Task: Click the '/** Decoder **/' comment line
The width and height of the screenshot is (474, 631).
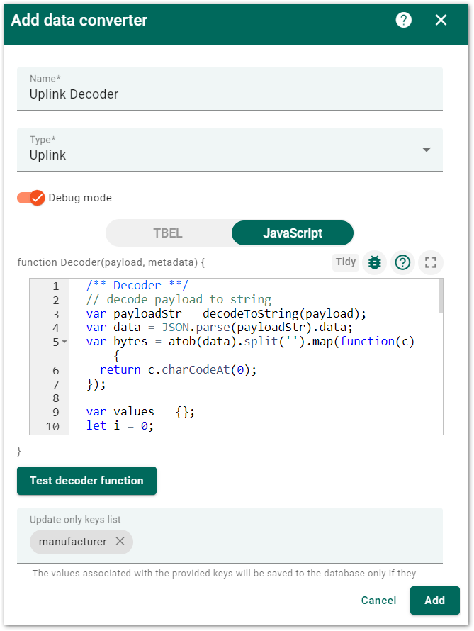Action: pyautogui.click(x=137, y=285)
